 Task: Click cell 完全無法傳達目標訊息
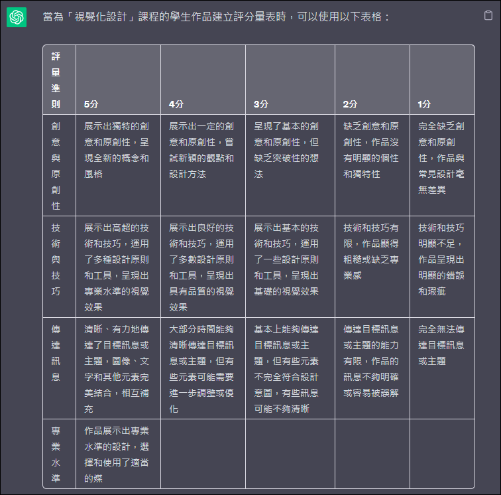point(442,368)
